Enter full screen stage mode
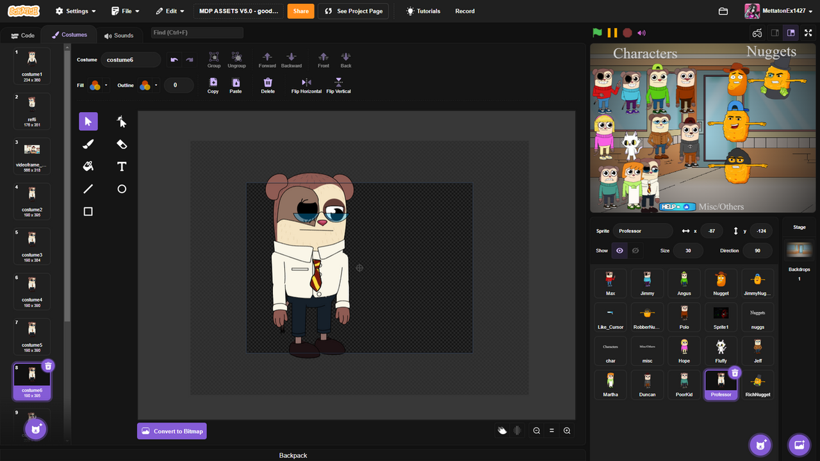Image resolution: width=820 pixels, height=461 pixels. point(808,33)
